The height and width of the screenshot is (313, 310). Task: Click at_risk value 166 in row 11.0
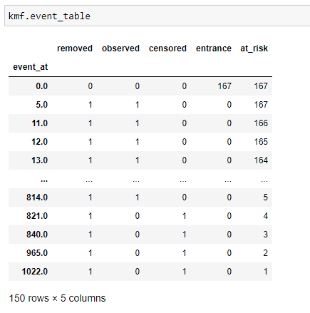[261, 123]
